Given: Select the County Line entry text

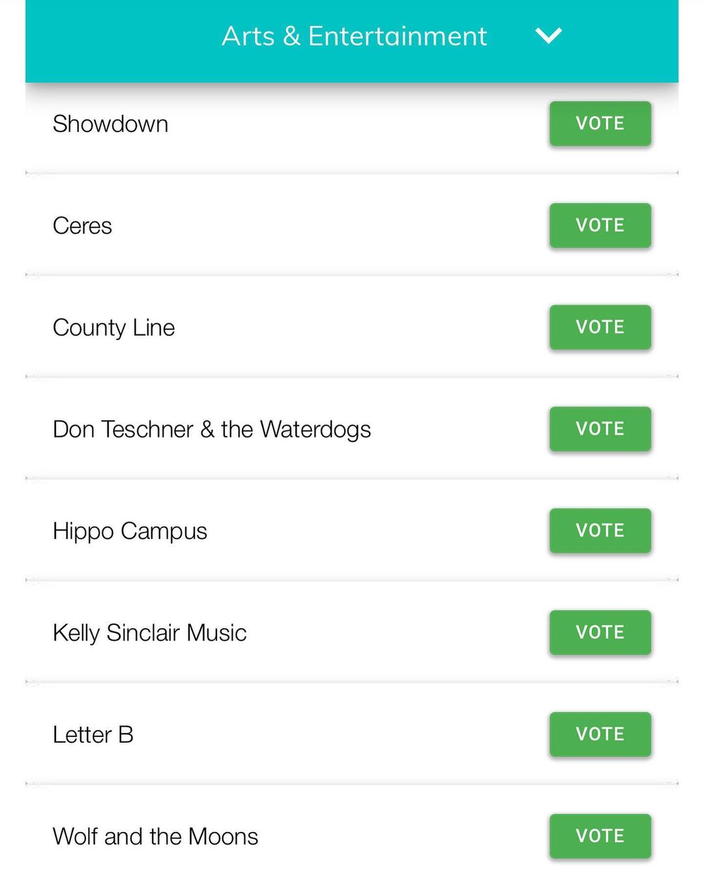Looking at the screenshot, I should pos(113,328).
